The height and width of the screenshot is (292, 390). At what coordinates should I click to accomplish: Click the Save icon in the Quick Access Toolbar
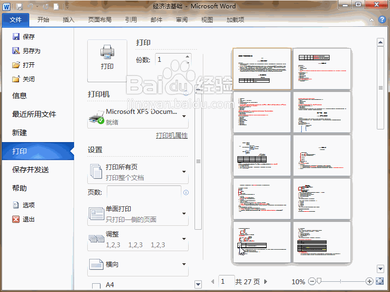19,7
